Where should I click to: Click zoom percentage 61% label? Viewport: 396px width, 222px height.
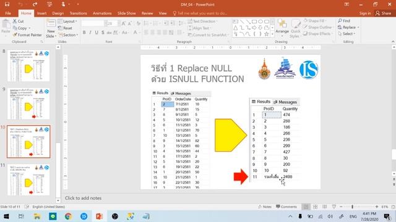pyautogui.click(x=385, y=207)
